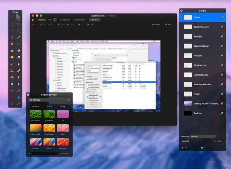Image resolution: width=231 pixels, height=169 pixels.
Task: Toggle visibility of Finder layer
Action: [222, 94]
